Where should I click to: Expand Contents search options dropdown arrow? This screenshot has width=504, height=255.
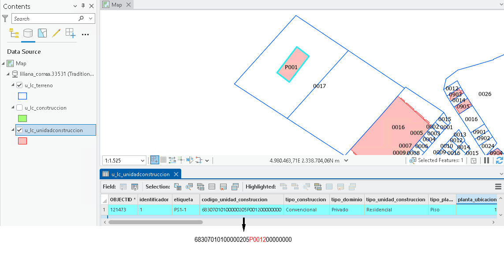click(x=91, y=18)
